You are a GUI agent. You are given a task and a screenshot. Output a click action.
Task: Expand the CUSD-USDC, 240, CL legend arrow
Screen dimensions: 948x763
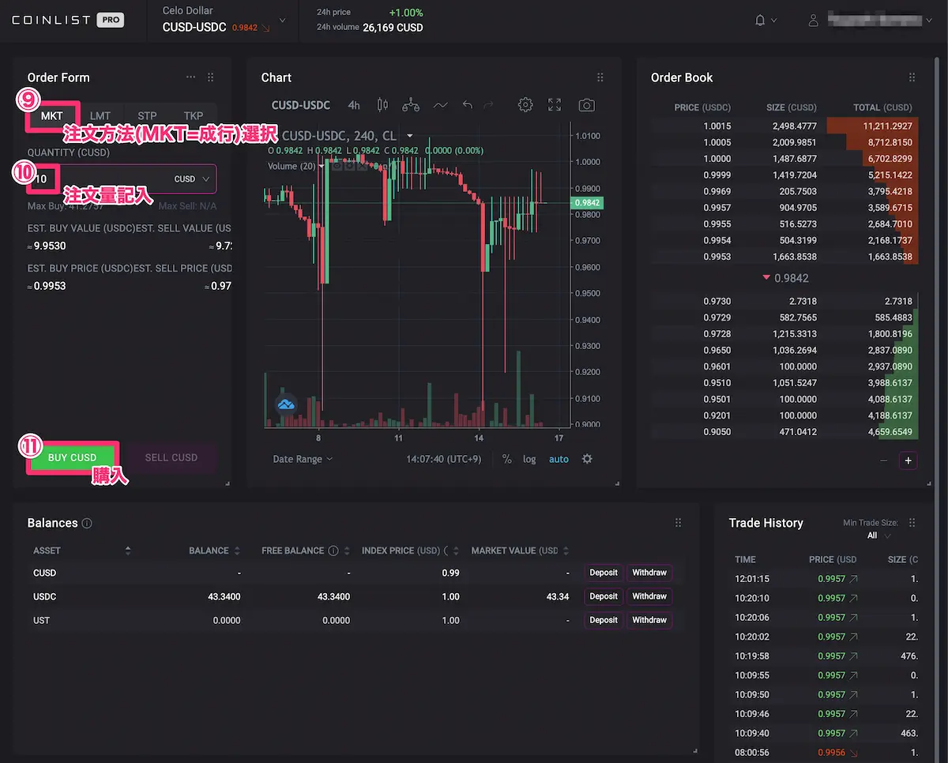click(x=410, y=136)
